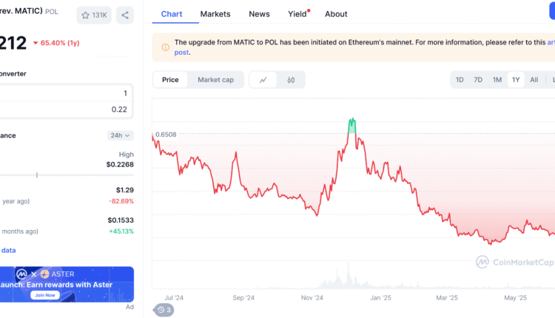Screen dimensions: 555x318
Task: Click the chart events badge showing 3
Action: 164,310
